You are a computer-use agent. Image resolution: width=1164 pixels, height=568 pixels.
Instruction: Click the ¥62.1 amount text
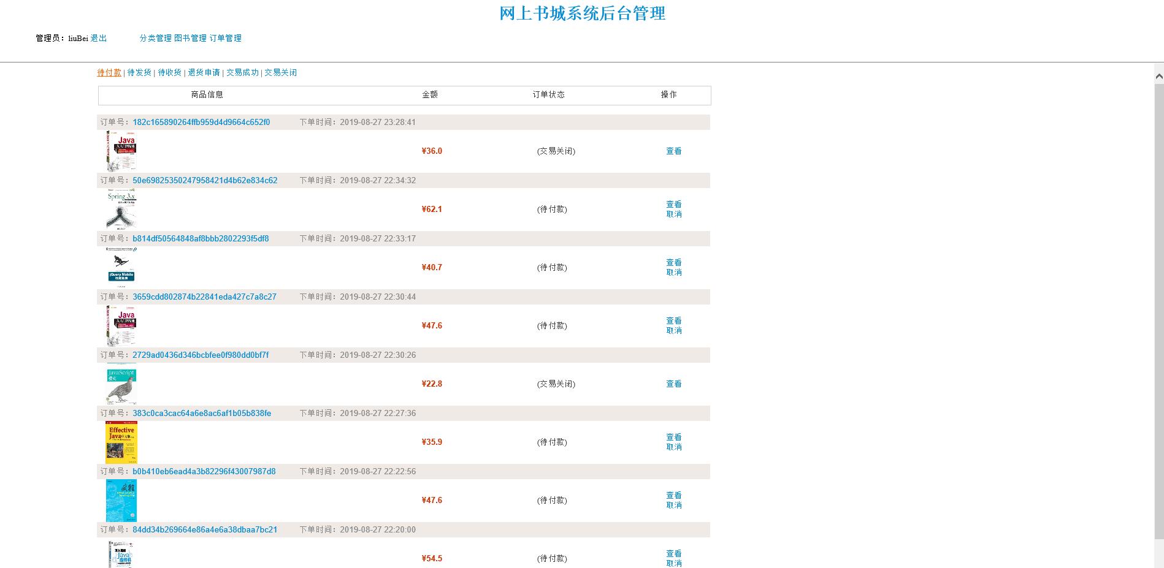(x=432, y=209)
